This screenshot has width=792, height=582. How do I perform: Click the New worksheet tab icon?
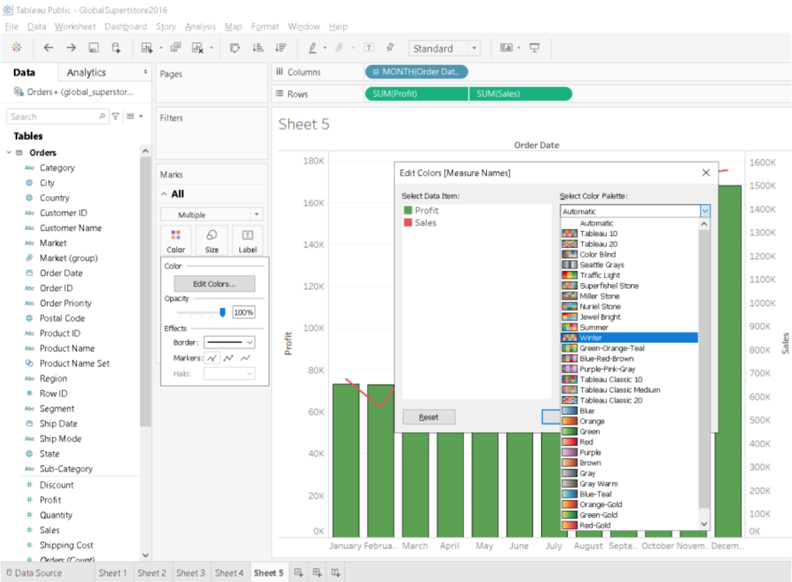coord(298,573)
